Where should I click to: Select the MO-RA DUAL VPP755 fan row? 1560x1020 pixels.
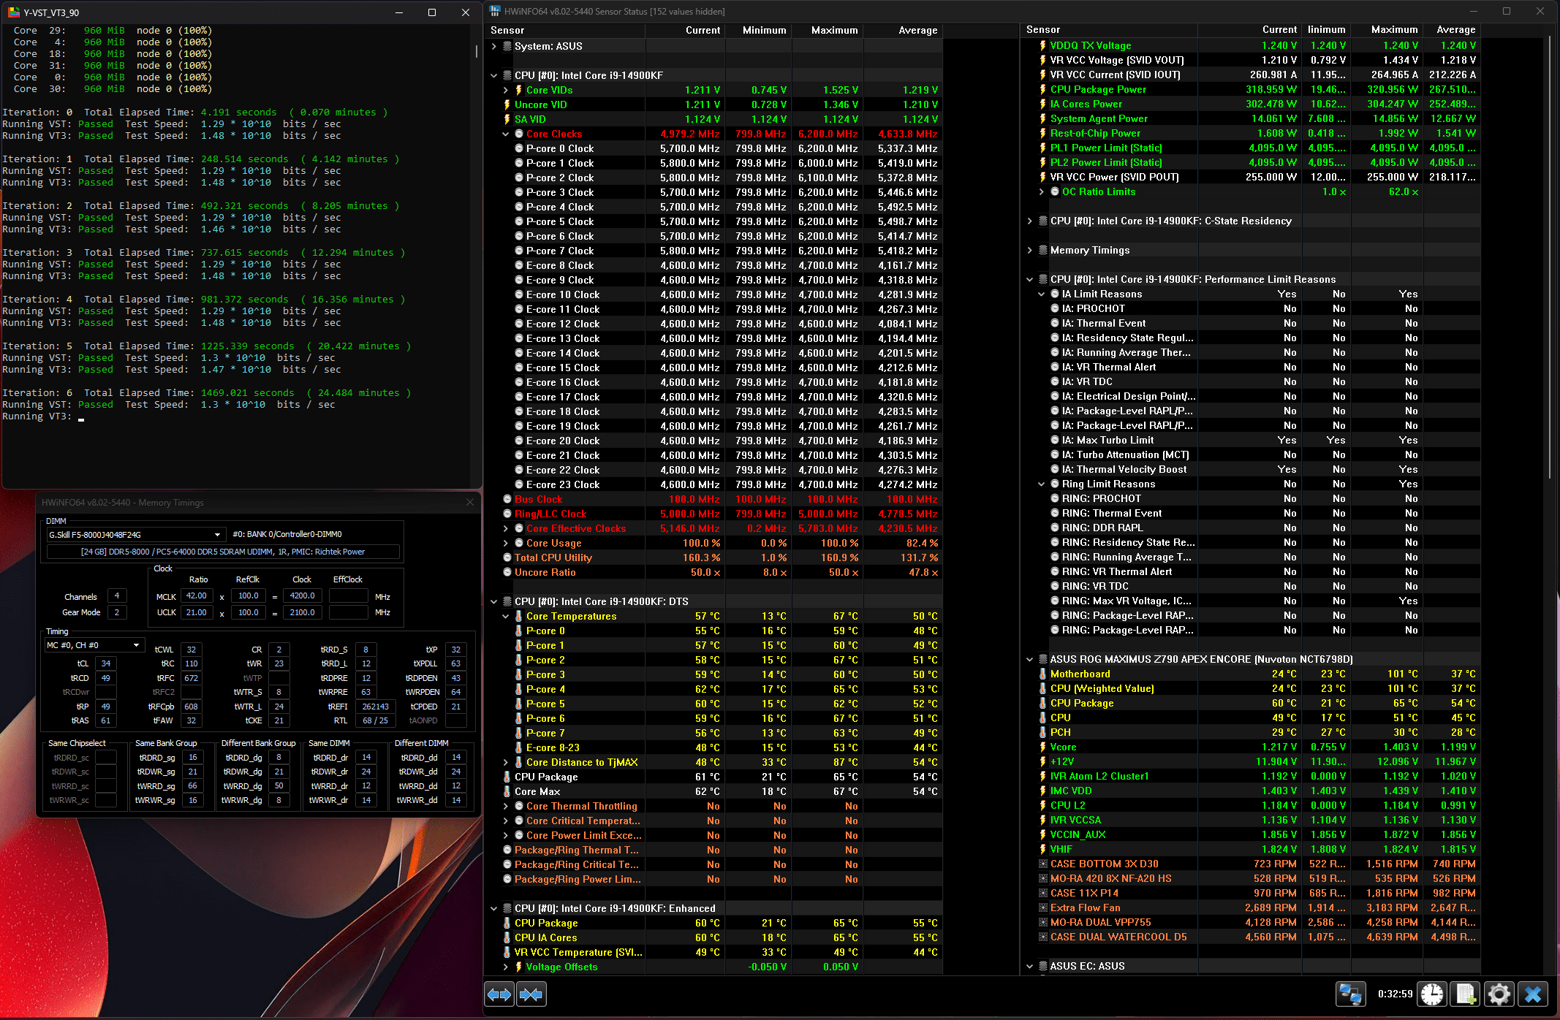click(x=1252, y=922)
